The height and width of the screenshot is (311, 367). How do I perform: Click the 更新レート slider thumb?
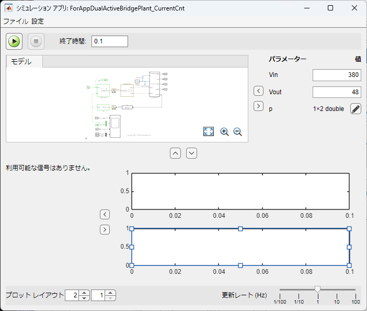[318, 289]
